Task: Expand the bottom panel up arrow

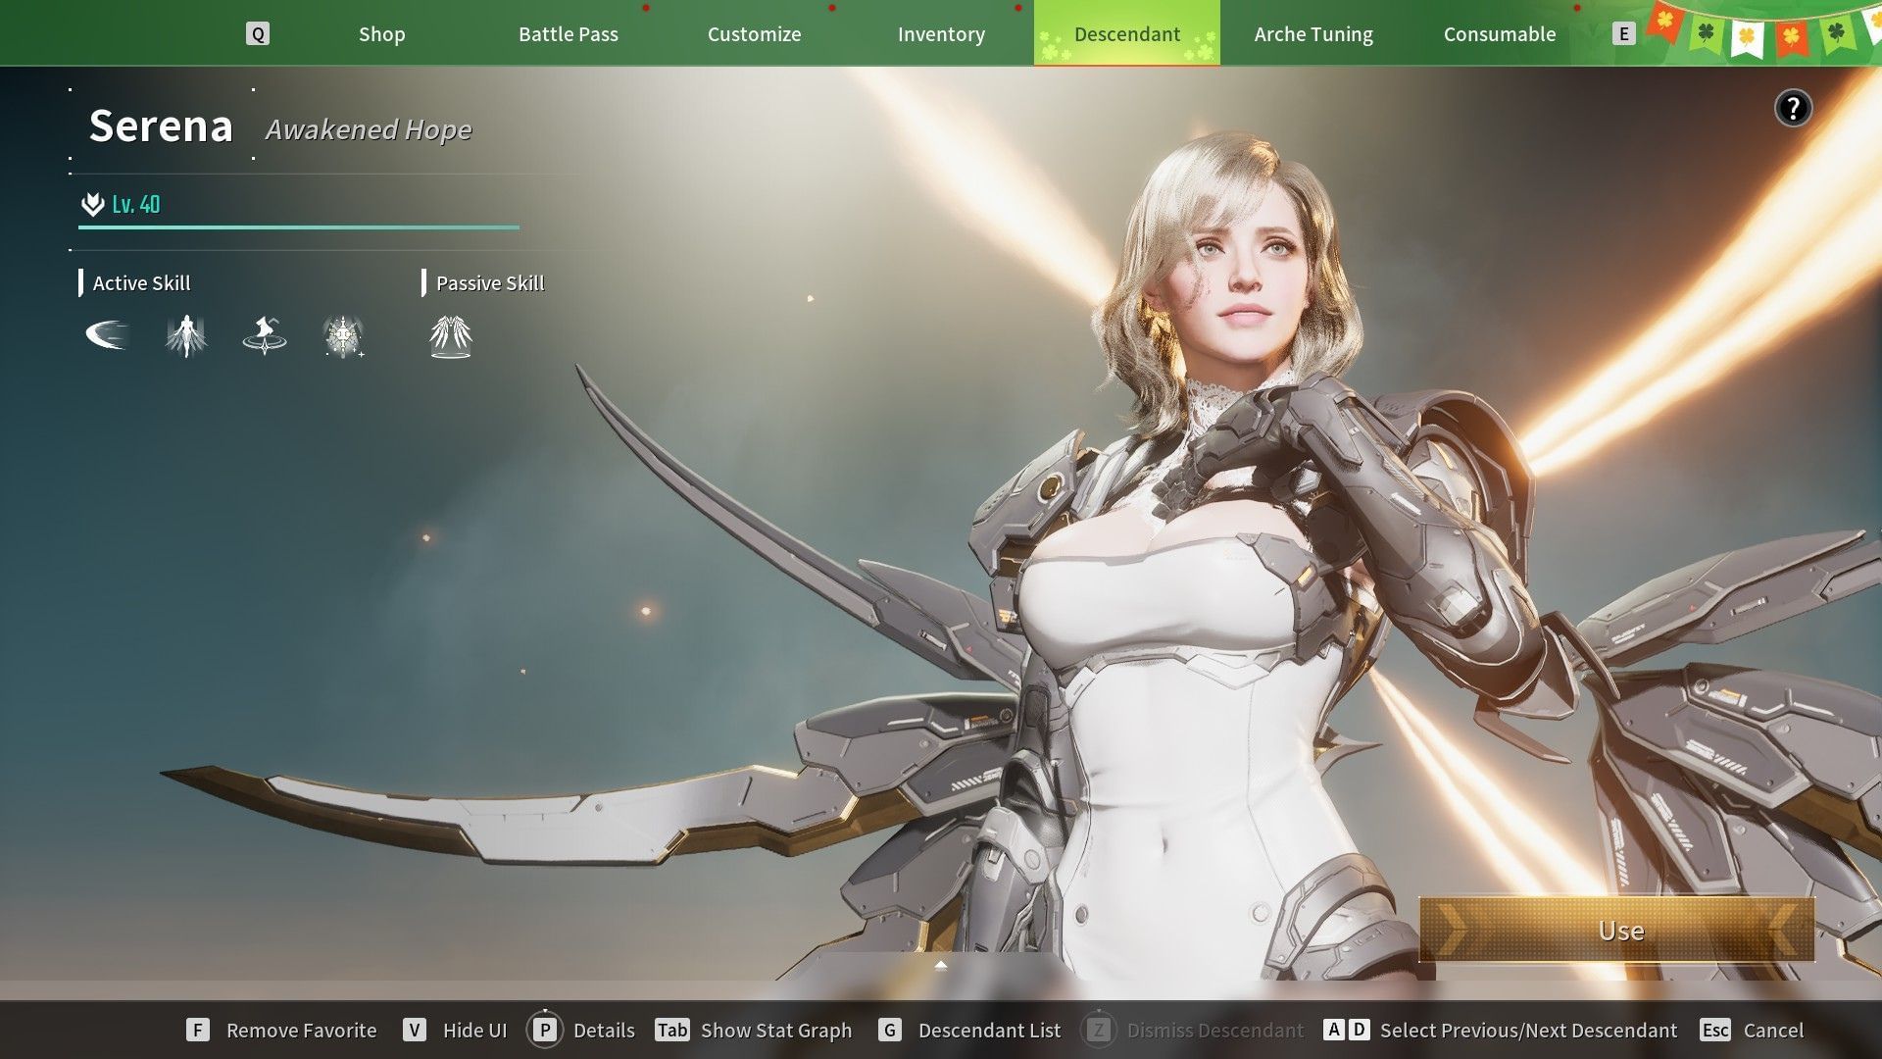Action: (941, 966)
